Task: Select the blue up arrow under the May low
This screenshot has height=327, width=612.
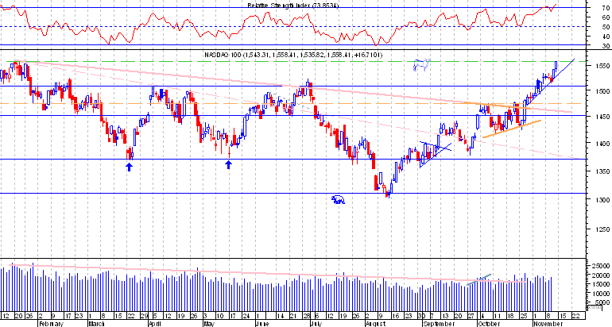Action: pos(229,165)
